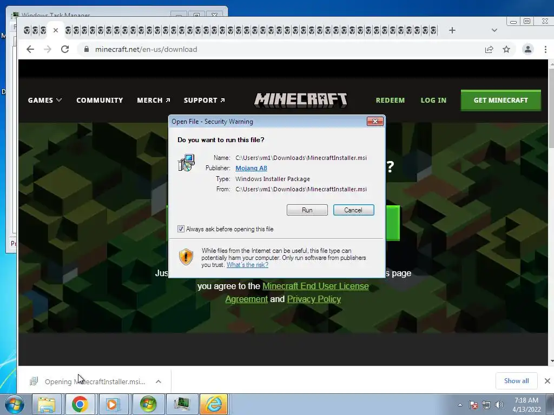
Task: Click the GET MINECRAFT button
Action: click(x=500, y=100)
